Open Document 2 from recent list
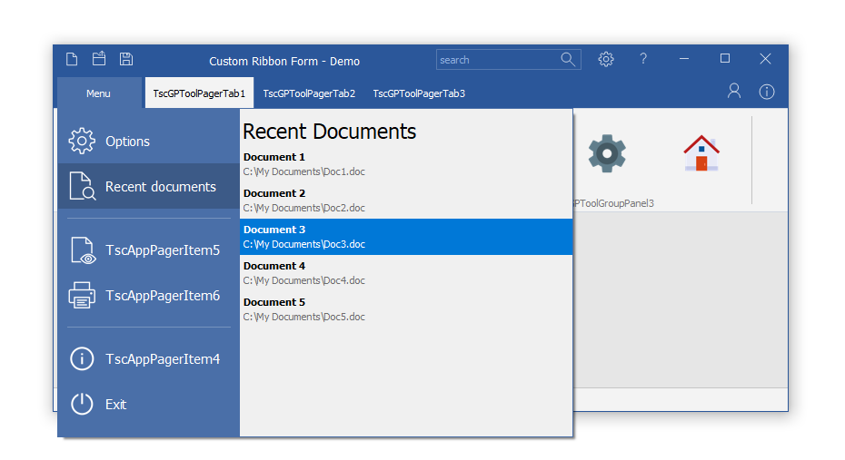Screen dimensions: 845x460 click(x=406, y=201)
